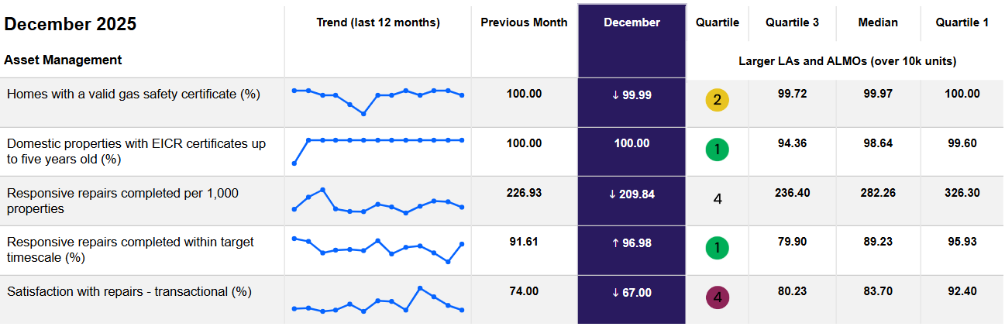Screen dimensions: 1005x330
Task: Click the December value 99.99 for gas safety
Action: [x=632, y=95]
